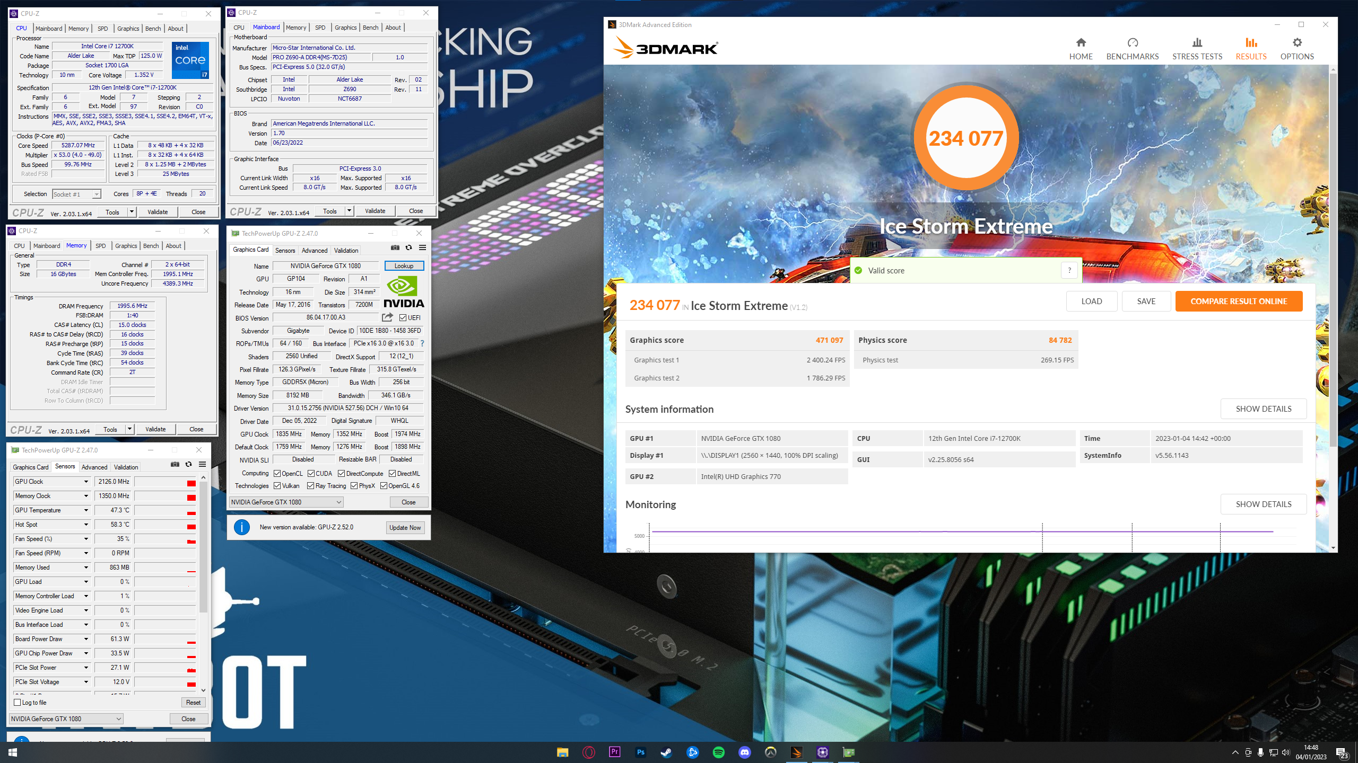Open Opera browser from the taskbar

click(588, 752)
